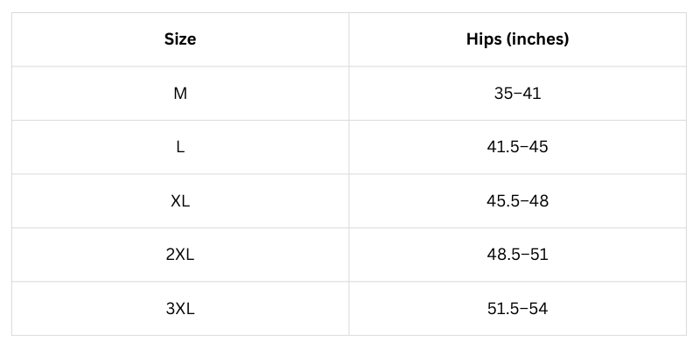Pick the hip range for size L
Viewport: 700px width, 350px height.
point(517,147)
